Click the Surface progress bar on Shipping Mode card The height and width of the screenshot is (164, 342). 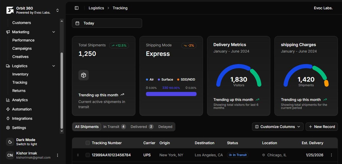click(171, 94)
